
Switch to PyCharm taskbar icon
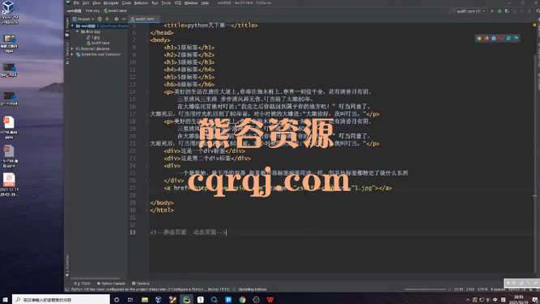click(x=186, y=300)
